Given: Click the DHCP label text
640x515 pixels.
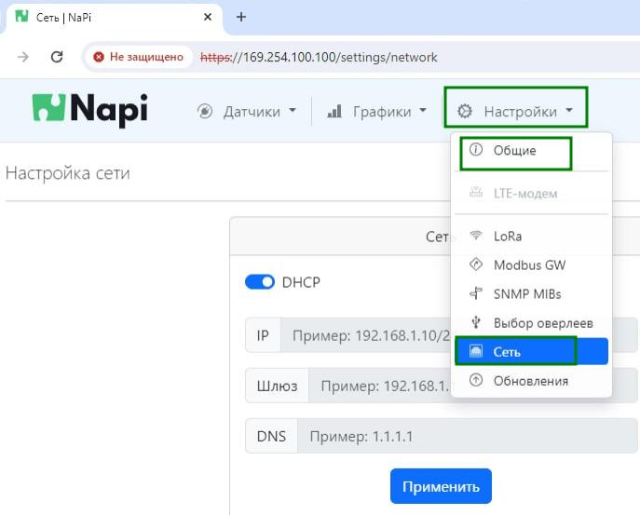Looking at the screenshot, I should (x=301, y=282).
